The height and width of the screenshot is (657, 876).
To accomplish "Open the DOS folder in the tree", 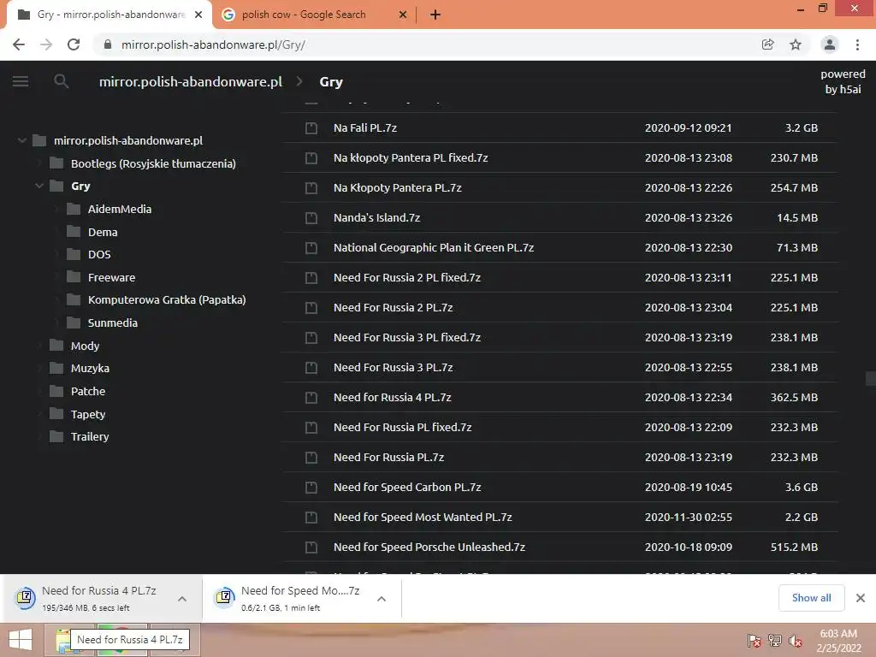I will pos(99,254).
